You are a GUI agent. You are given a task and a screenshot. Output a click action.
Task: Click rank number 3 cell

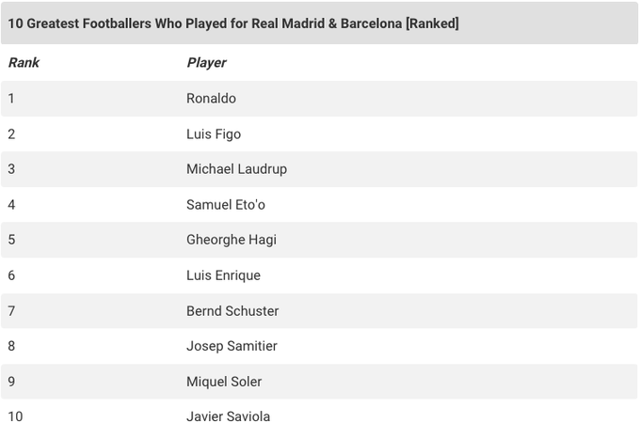coord(11,169)
